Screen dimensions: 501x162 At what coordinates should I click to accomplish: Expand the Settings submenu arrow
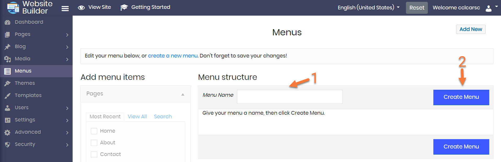click(67, 120)
